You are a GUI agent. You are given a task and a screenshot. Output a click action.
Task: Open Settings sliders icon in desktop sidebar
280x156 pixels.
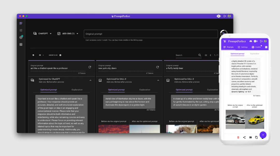click(x=21, y=30)
